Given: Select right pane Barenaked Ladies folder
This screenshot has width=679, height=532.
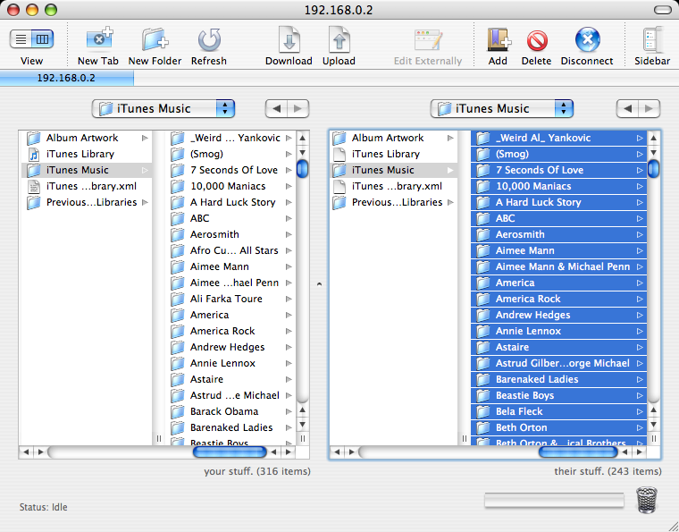Looking at the screenshot, I should (x=558, y=379).
